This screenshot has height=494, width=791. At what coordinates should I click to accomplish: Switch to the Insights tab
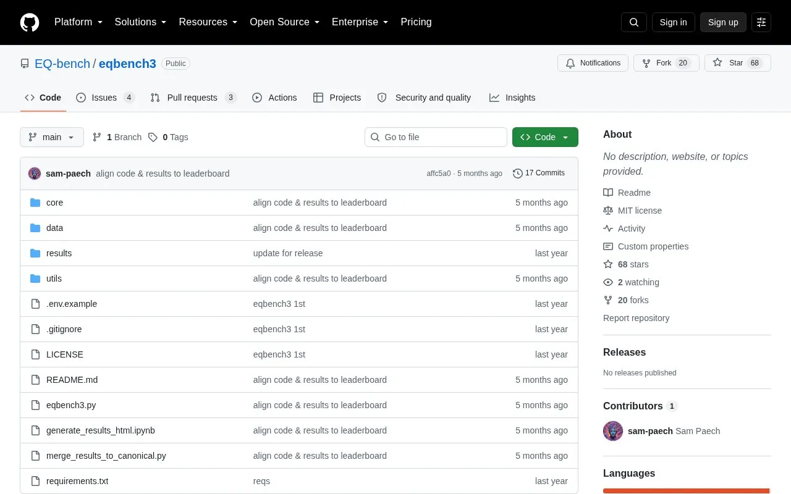[x=512, y=98]
